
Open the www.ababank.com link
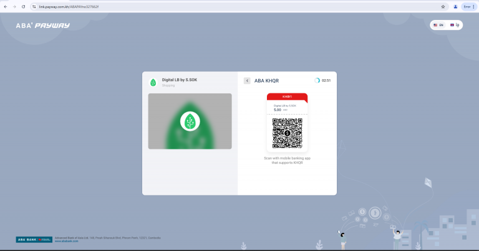click(66, 241)
